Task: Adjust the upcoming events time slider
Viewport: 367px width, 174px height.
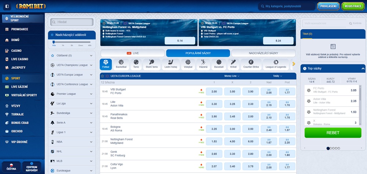Action: [x=54, y=42]
